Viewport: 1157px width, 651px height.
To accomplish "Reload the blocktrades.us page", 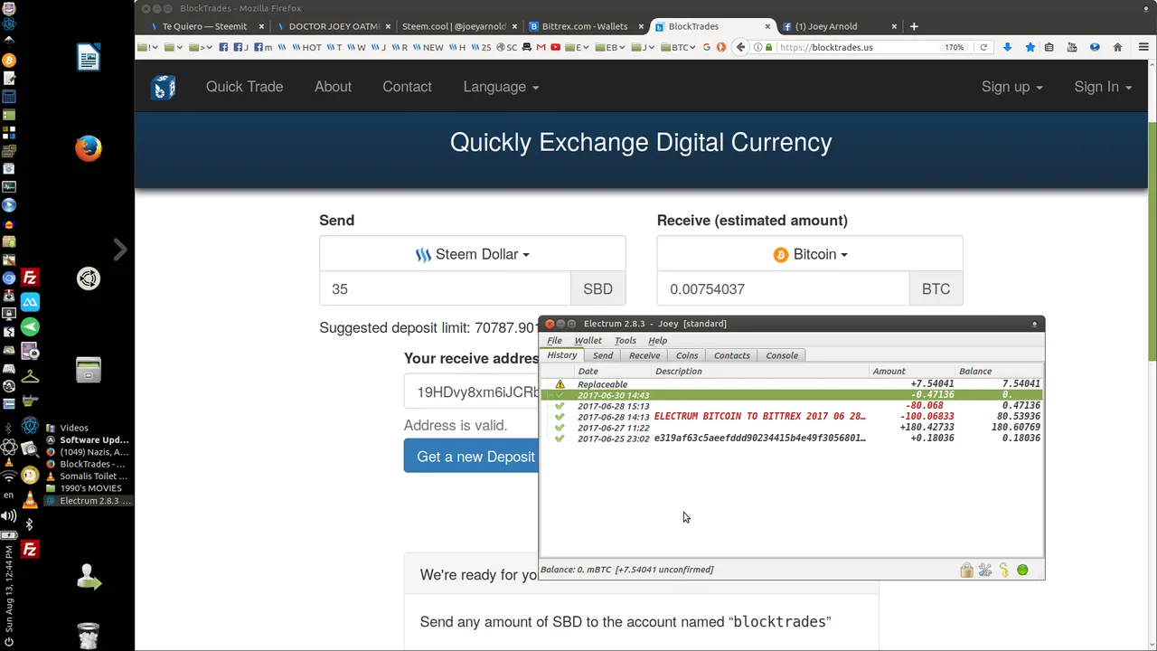I will tap(983, 47).
